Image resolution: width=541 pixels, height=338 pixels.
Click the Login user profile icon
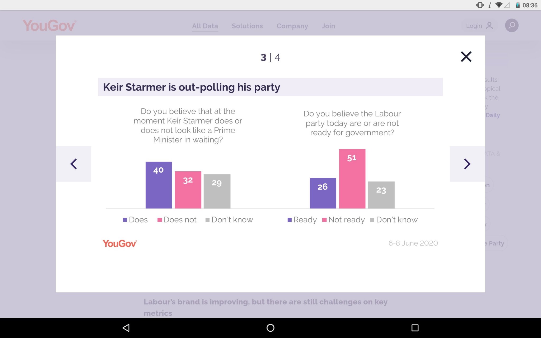489,26
